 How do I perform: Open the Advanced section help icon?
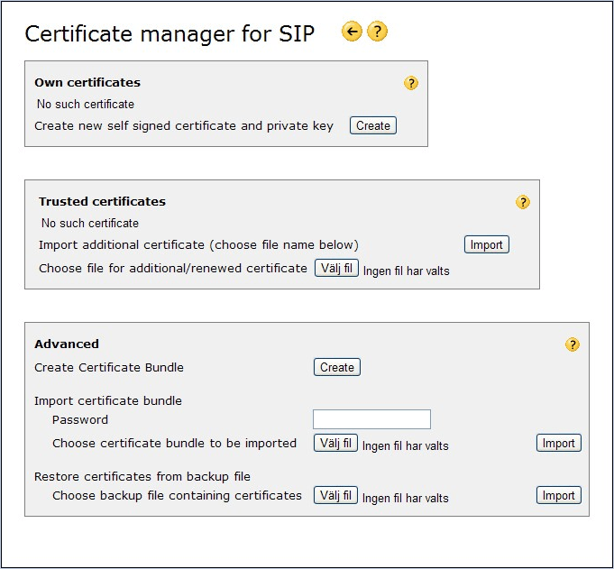[573, 344]
